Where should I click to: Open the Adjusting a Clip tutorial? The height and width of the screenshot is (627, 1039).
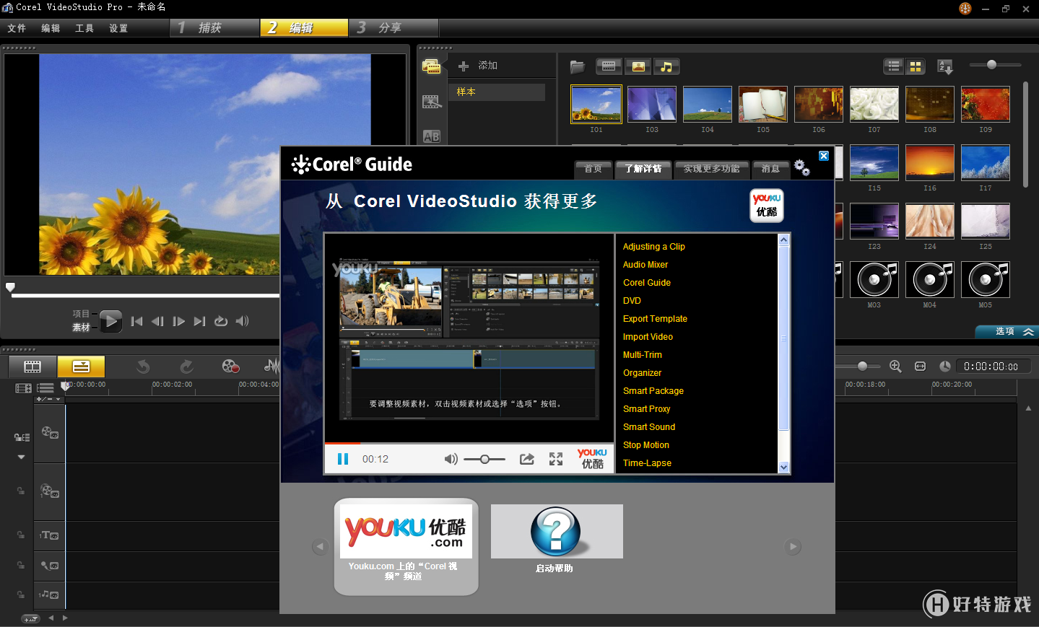[x=654, y=247]
